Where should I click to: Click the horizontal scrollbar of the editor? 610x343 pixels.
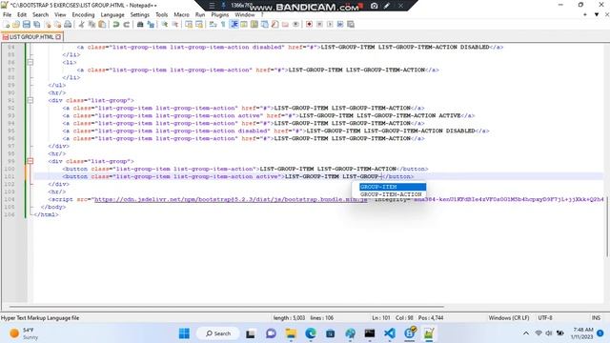click(x=226, y=307)
